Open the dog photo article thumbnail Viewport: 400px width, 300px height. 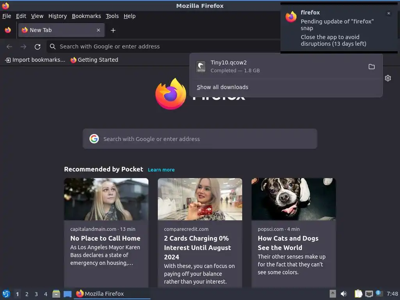coord(294,199)
